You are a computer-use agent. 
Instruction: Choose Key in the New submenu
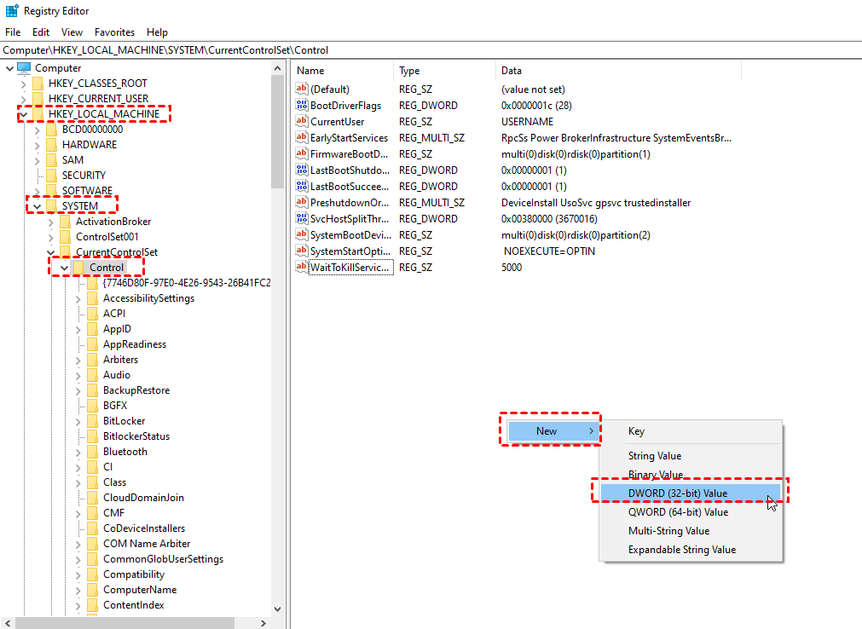690,431
